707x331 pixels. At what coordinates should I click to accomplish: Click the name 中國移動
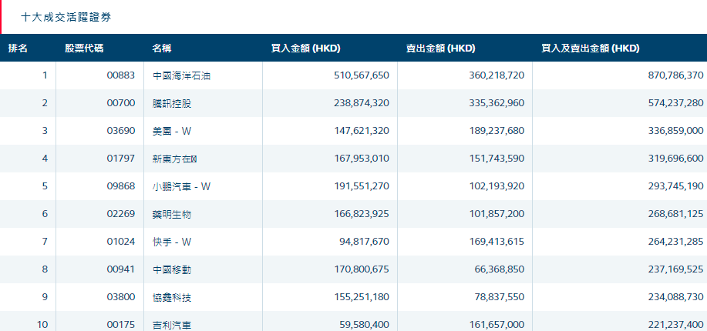pyautogui.click(x=172, y=269)
